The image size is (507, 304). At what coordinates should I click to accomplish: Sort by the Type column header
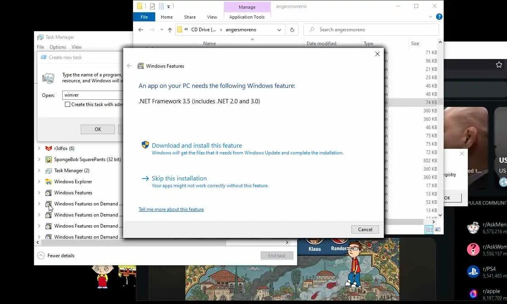(x=368, y=44)
